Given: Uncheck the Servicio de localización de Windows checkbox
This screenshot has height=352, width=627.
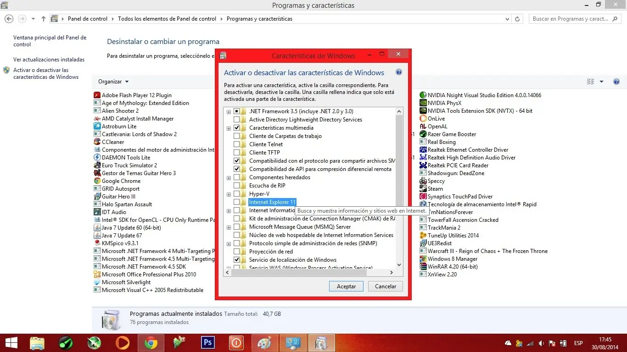Looking at the screenshot, I should [237, 260].
